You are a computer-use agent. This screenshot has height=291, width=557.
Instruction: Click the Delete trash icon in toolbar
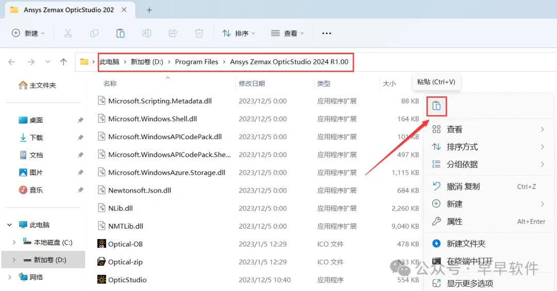click(x=199, y=33)
